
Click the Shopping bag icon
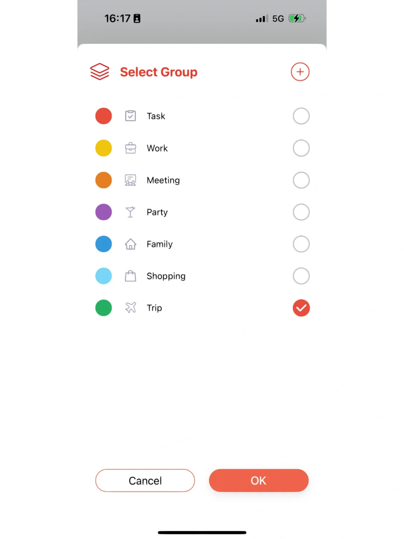coord(130,276)
